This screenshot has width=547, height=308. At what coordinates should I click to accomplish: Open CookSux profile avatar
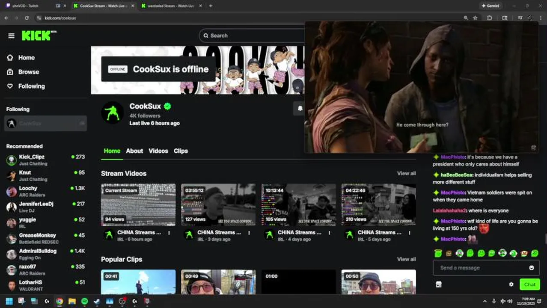click(x=112, y=113)
